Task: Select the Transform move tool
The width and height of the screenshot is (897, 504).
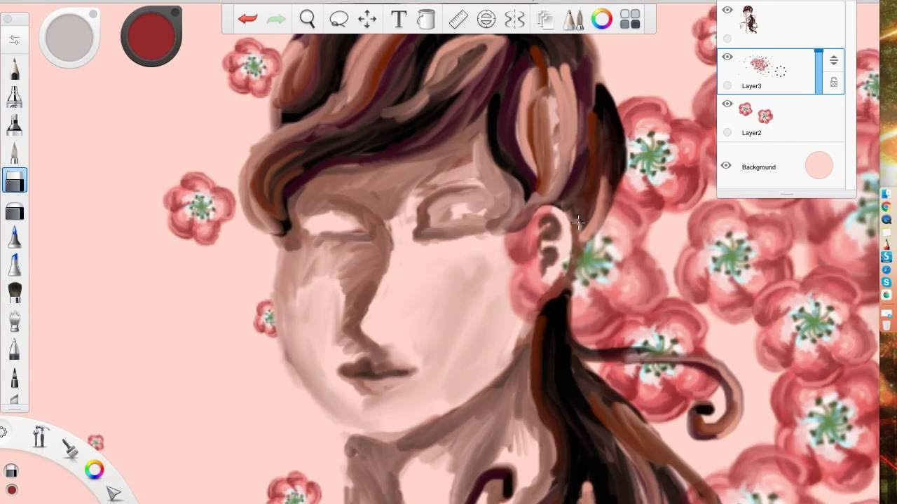Action: [x=367, y=20]
